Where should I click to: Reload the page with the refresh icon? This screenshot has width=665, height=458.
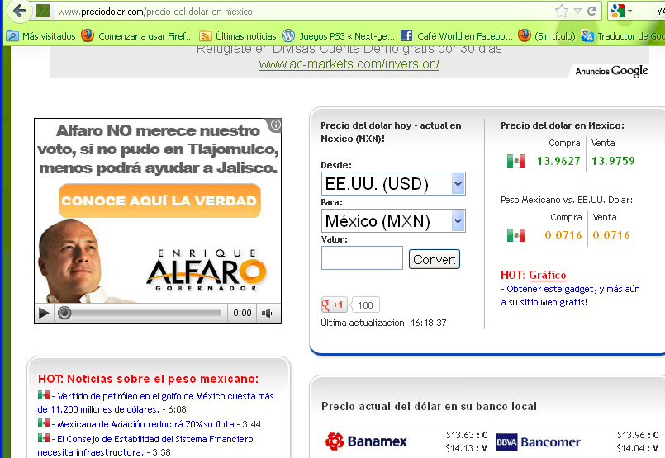592,11
